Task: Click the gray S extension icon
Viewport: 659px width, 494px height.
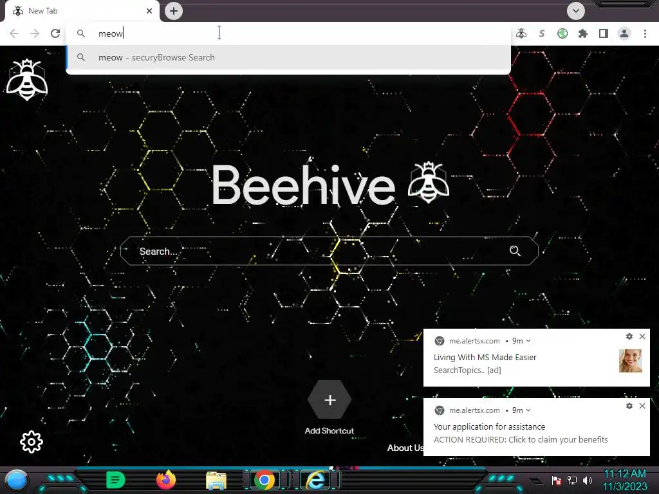Action: 542,33
